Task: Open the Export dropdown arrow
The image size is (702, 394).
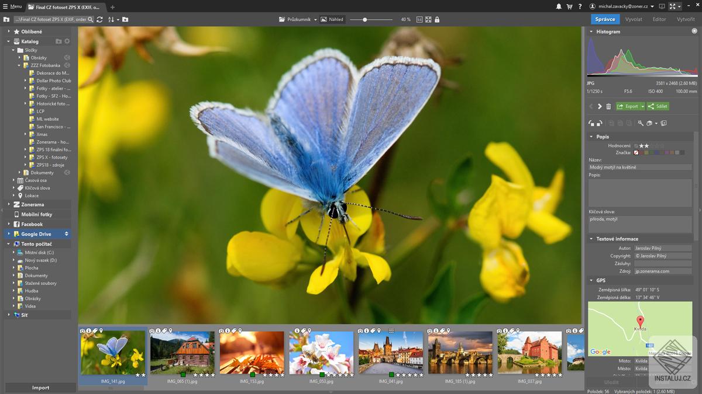Action: [642, 106]
